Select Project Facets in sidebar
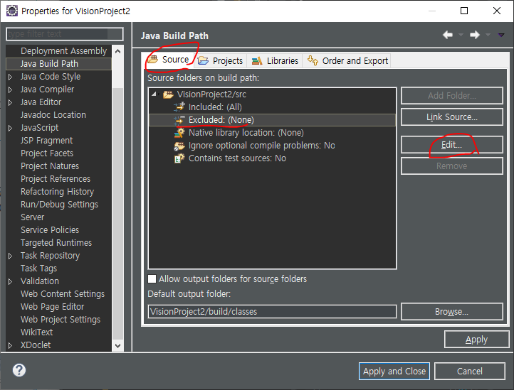 47,153
